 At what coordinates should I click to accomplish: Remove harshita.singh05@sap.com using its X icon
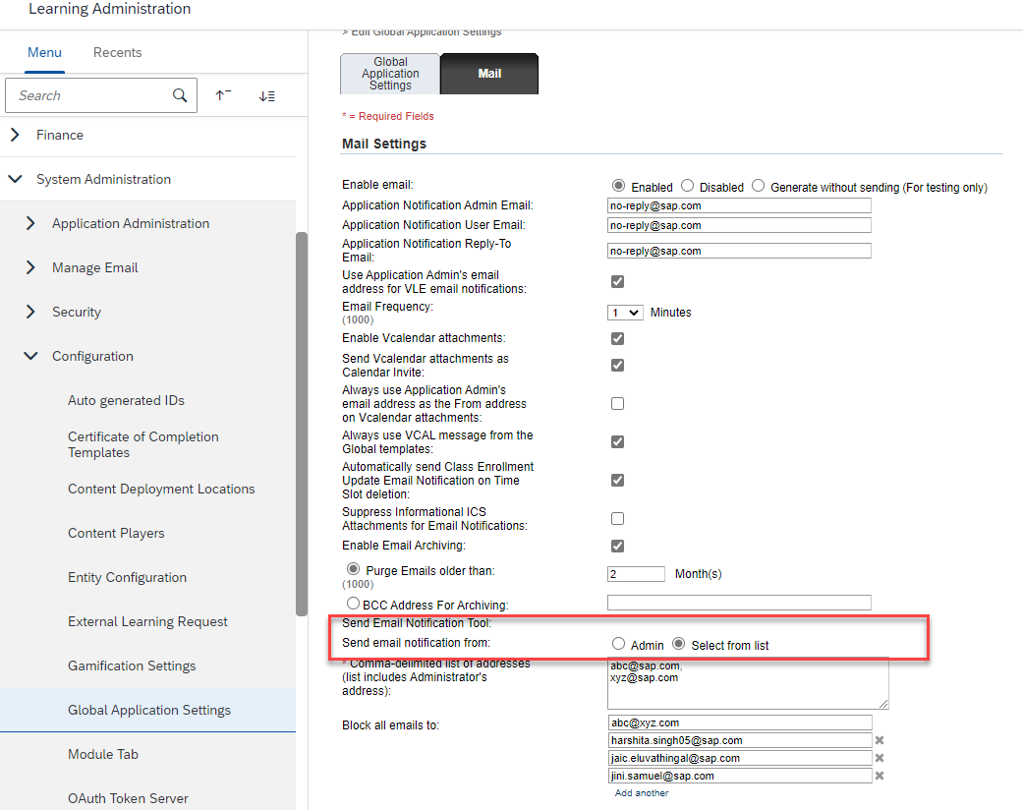click(879, 739)
